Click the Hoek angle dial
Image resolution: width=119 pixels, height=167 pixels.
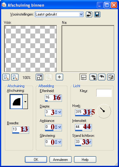[x=104, y=111]
